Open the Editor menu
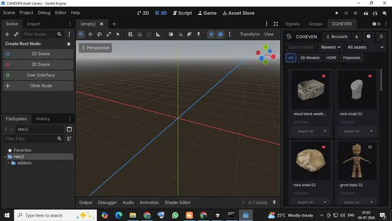The image size is (392, 221). (60, 12)
